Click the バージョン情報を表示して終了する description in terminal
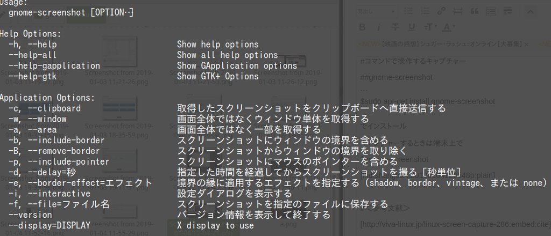 [254, 215]
